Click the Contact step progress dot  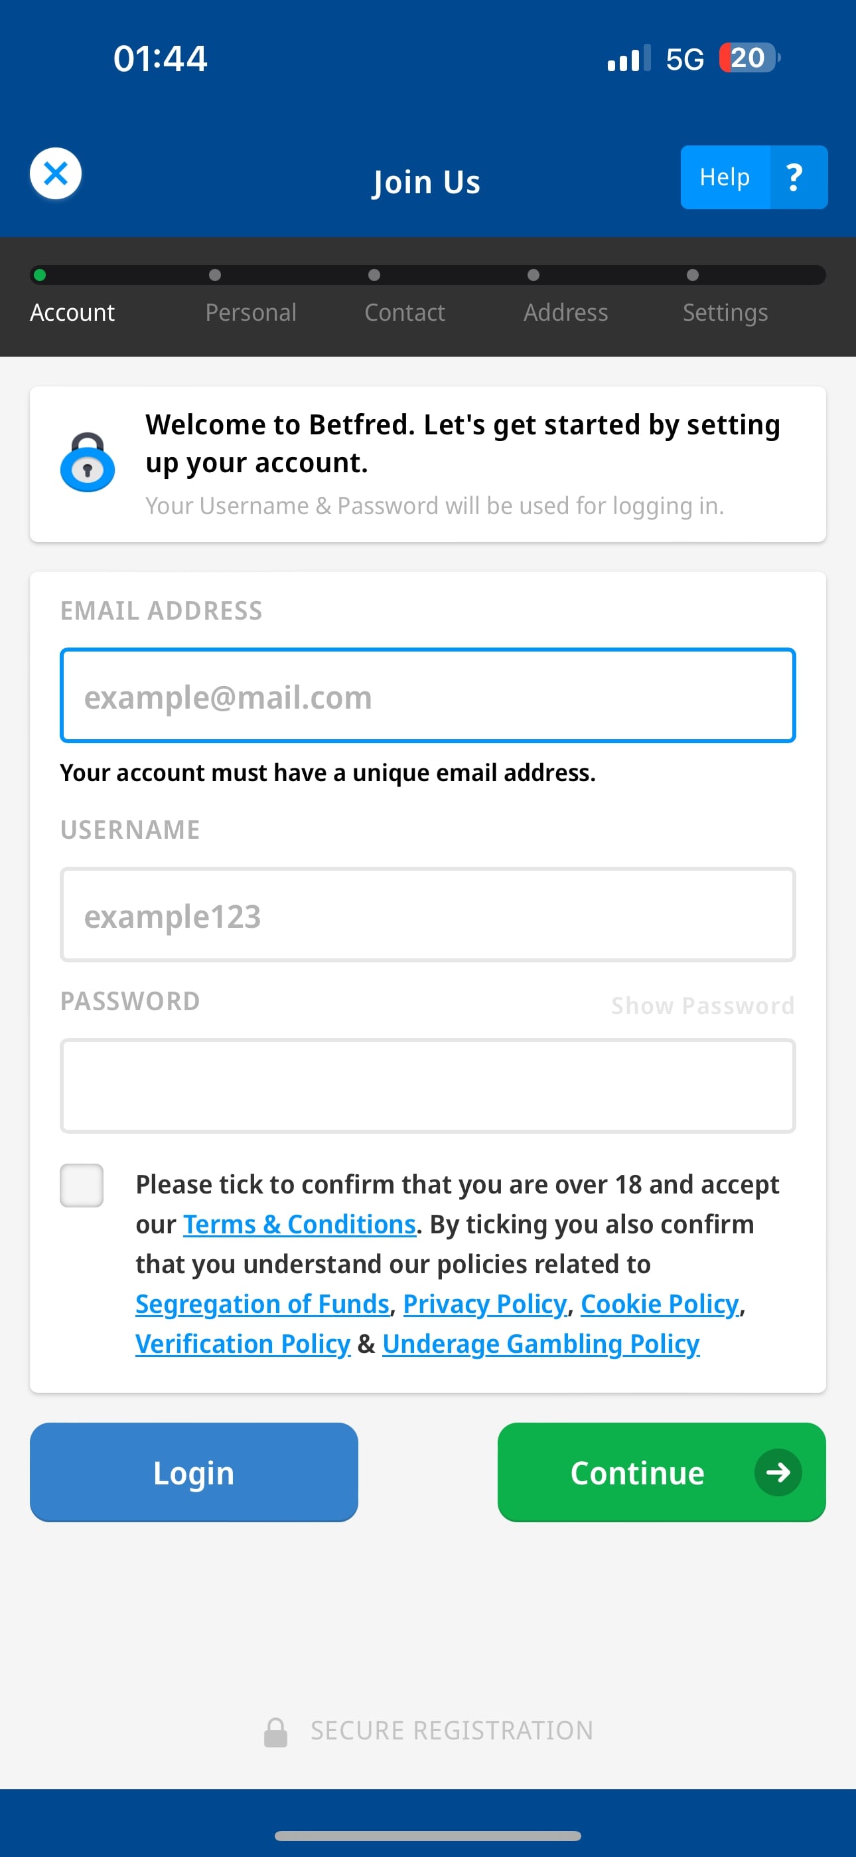(x=374, y=275)
